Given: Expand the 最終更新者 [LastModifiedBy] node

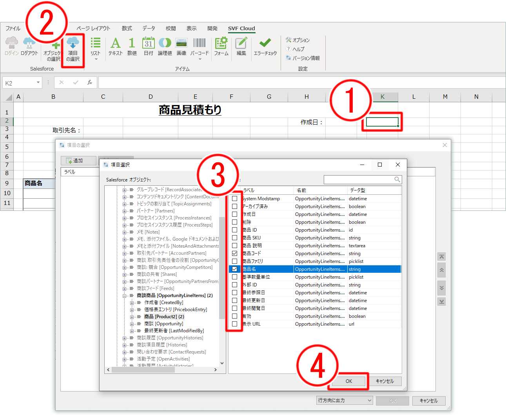Looking at the screenshot, I should [x=132, y=331].
